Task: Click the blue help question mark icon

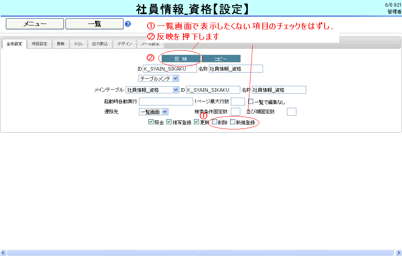Action: [x=128, y=24]
